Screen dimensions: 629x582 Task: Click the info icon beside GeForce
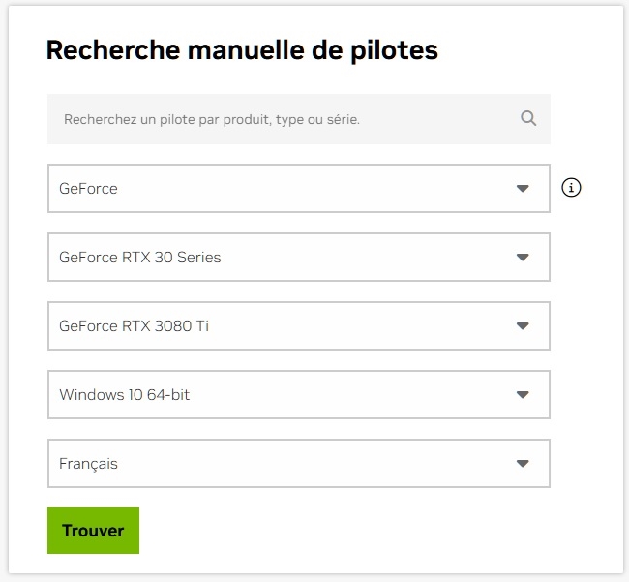[571, 188]
